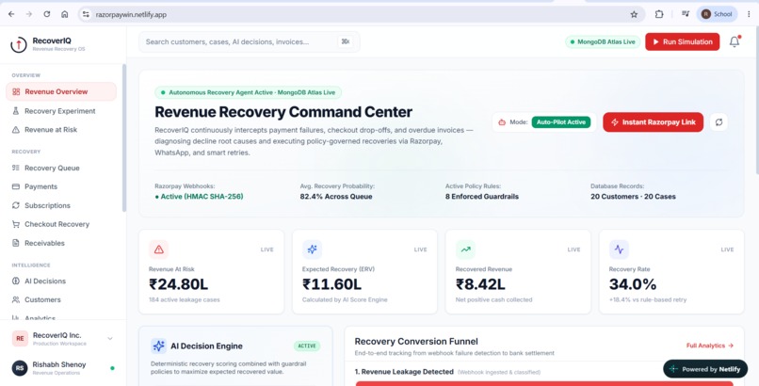Viewport: 759px width, 386px height.
Task: Open Recovery Experiment page
Action: click(61, 111)
